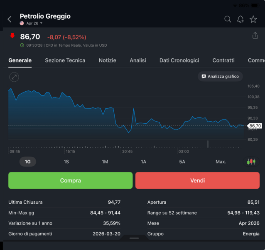Go back using the left arrow
The height and width of the screenshot is (250, 265).
pyautogui.click(x=10, y=19)
